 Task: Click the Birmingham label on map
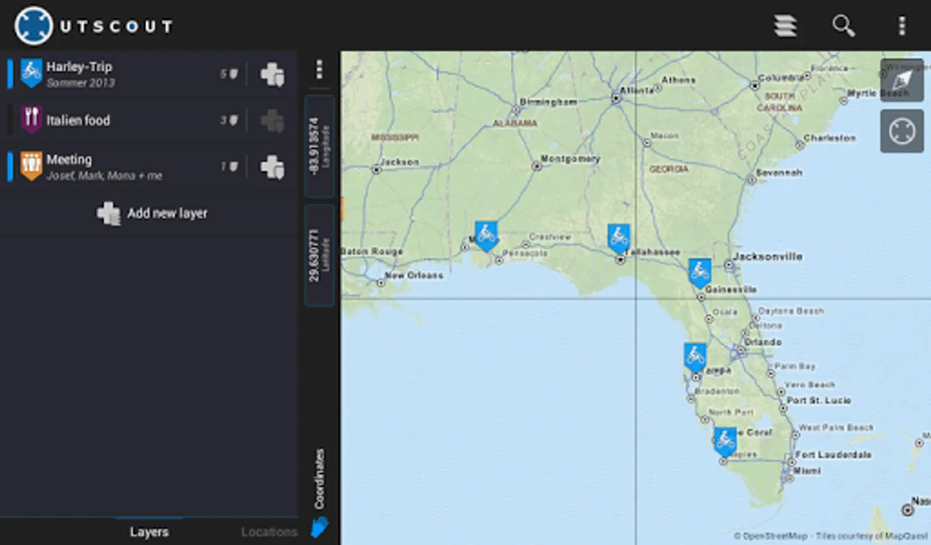[549, 102]
